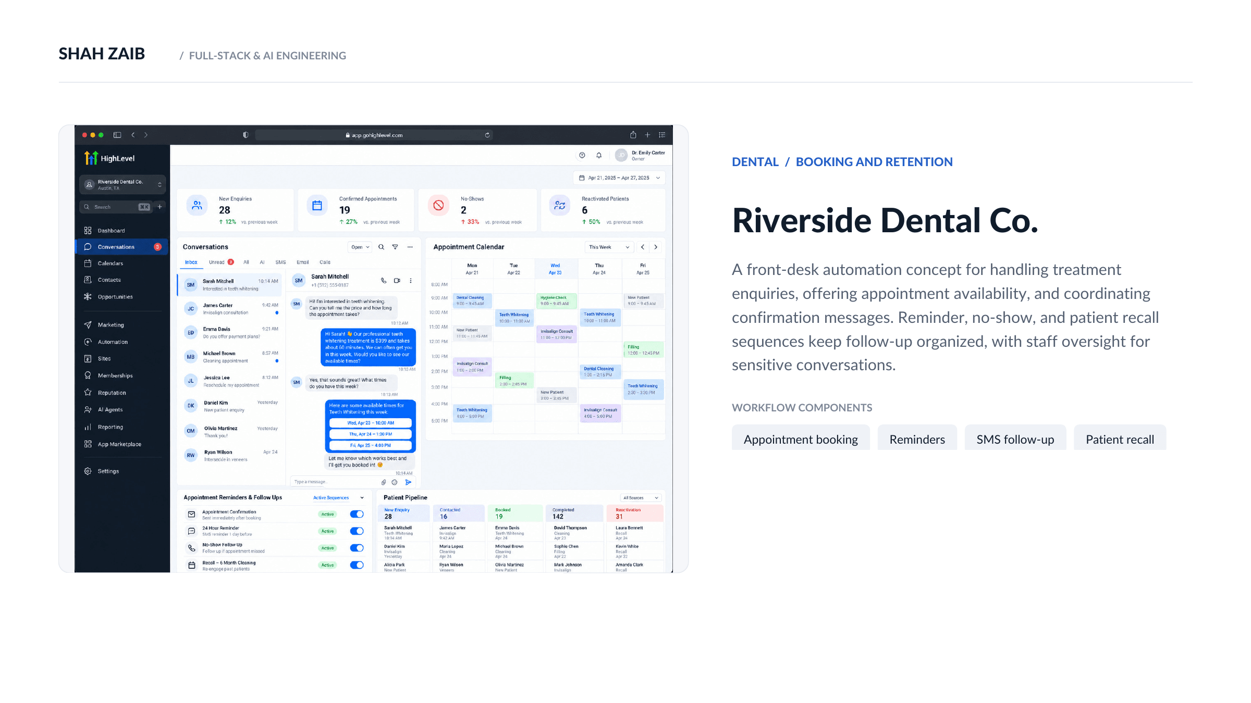Open Conversations in the sidebar
This screenshot has height=703, width=1251.
click(x=122, y=247)
